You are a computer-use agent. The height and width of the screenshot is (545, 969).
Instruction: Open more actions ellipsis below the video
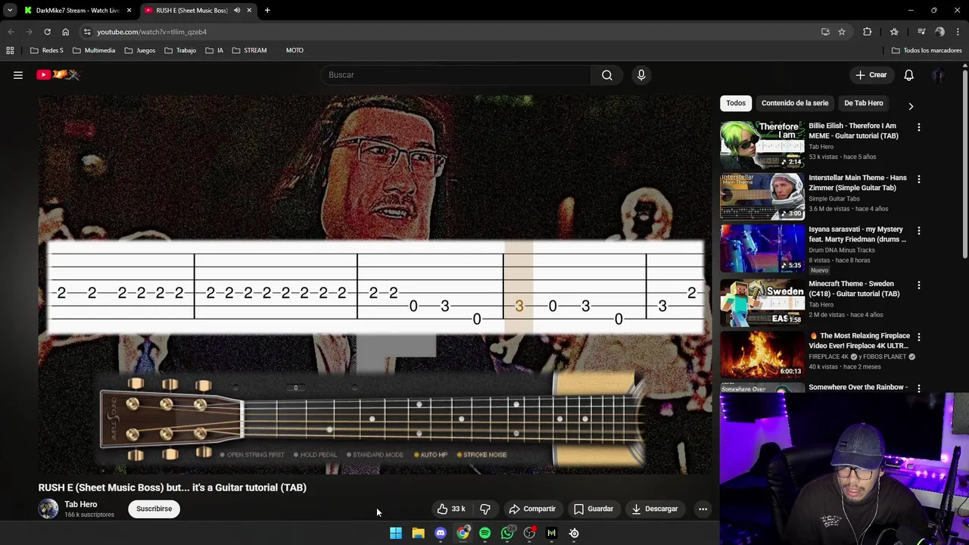pyautogui.click(x=703, y=509)
